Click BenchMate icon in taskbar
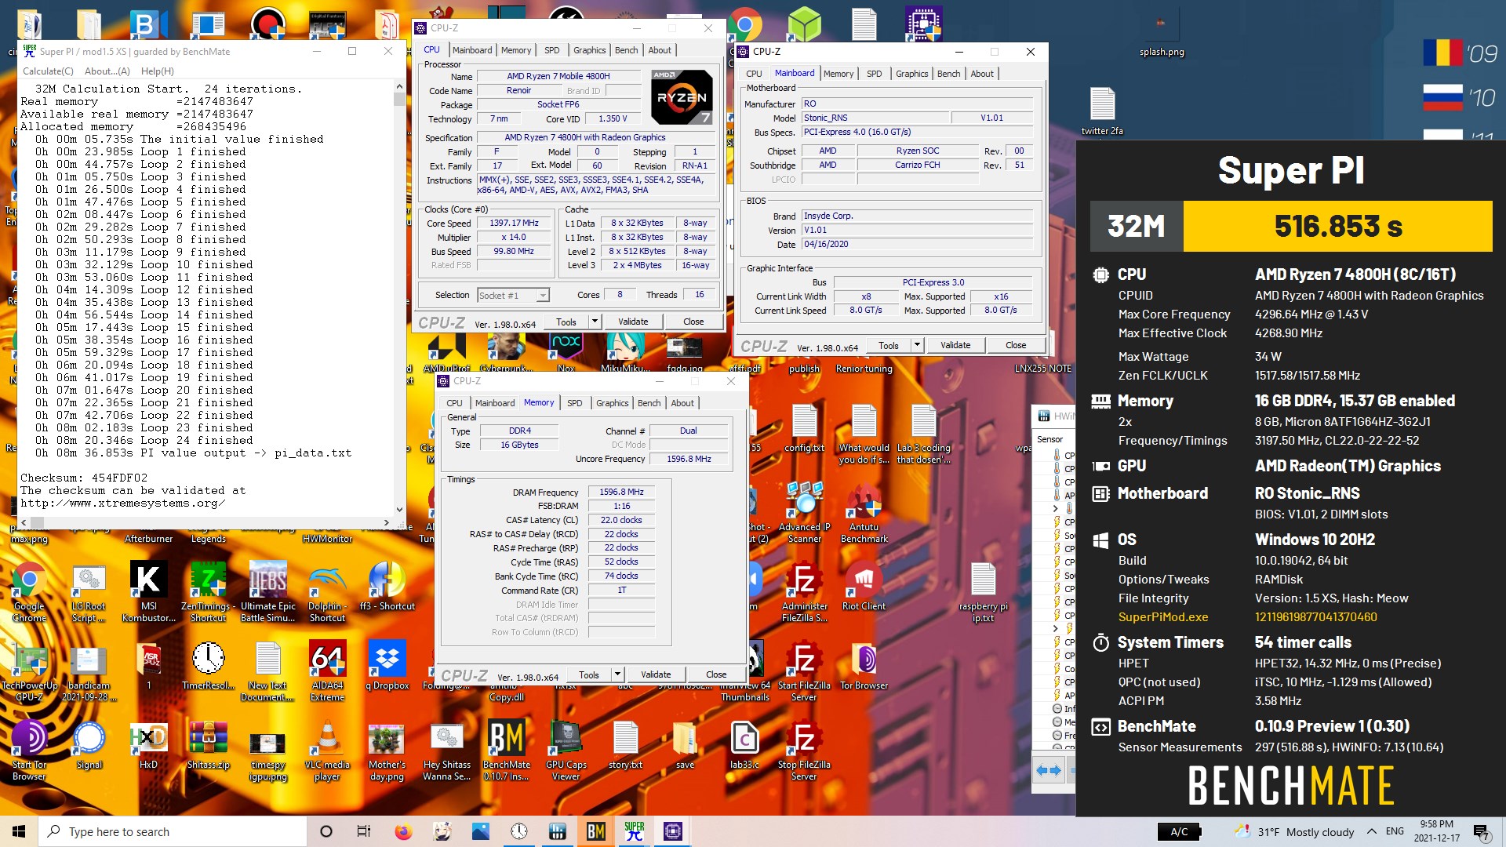1506x847 pixels. pos(596,831)
